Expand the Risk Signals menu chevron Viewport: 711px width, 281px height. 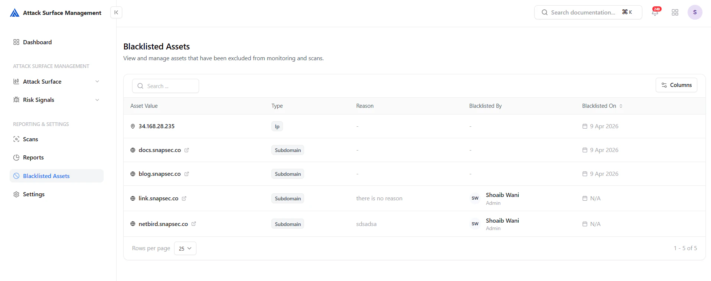click(97, 100)
